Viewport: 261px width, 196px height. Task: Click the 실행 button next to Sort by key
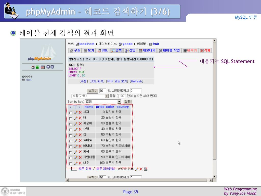pos(128,102)
